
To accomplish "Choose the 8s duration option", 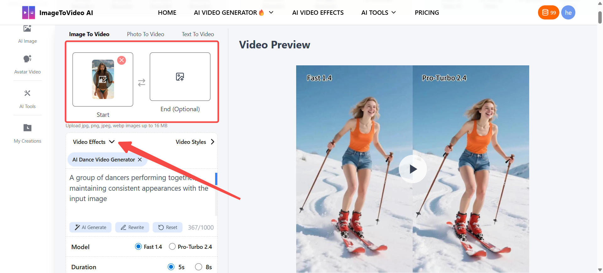I will (x=198, y=267).
